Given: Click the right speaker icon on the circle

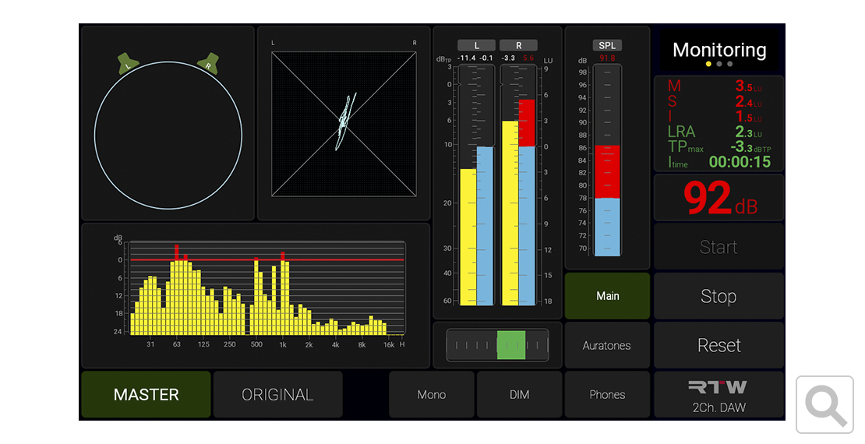Looking at the screenshot, I should pyautogui.click(x=208, y=62).
